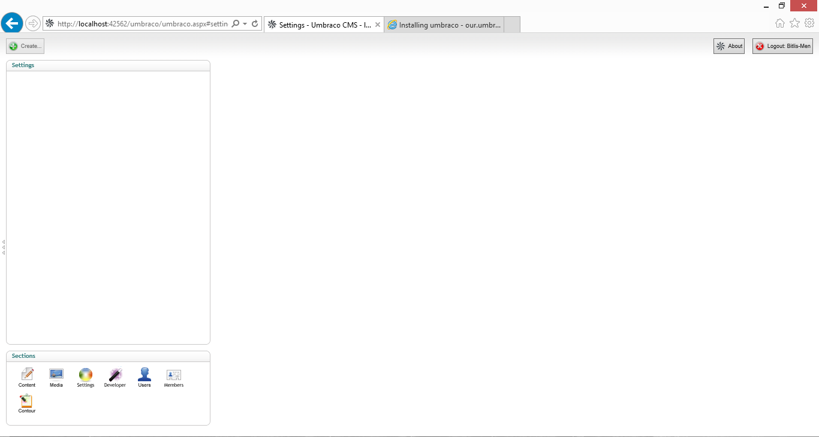Screen dimensions: 819x437
Task: Open the Developer section
Action: pyautogui.click(x=115, y=378)
